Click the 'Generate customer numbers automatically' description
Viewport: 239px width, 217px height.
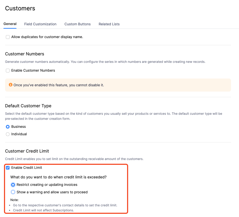[x=105, y=62]
